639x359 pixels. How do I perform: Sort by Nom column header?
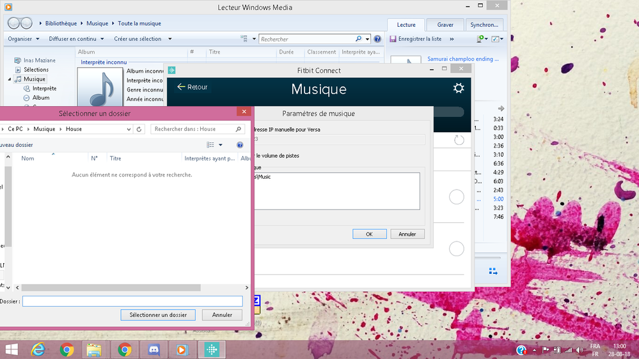pos(28,158)
